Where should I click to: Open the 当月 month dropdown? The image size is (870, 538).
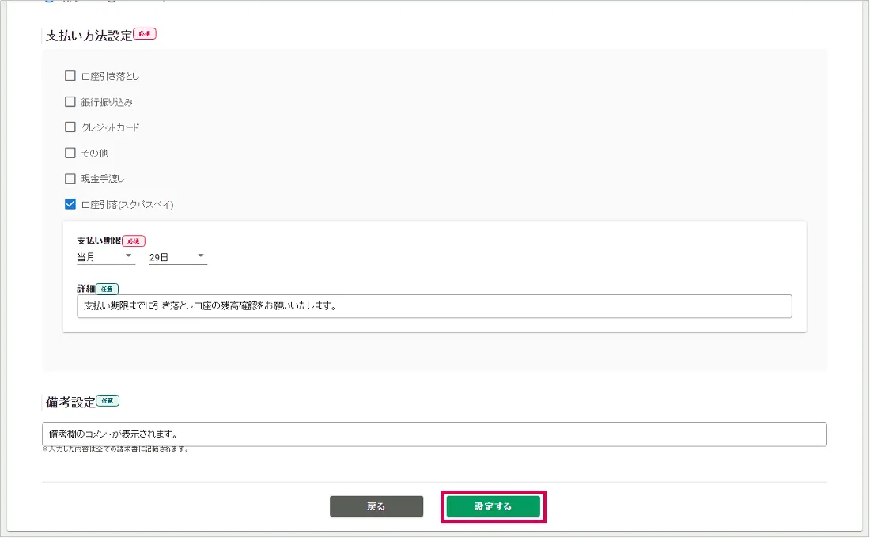[105, 257]
